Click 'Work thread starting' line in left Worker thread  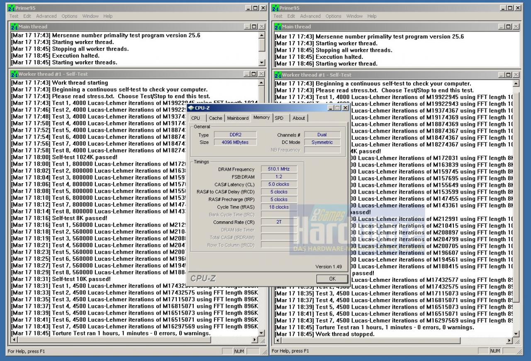pyautogui.click(x=60, y=82)
